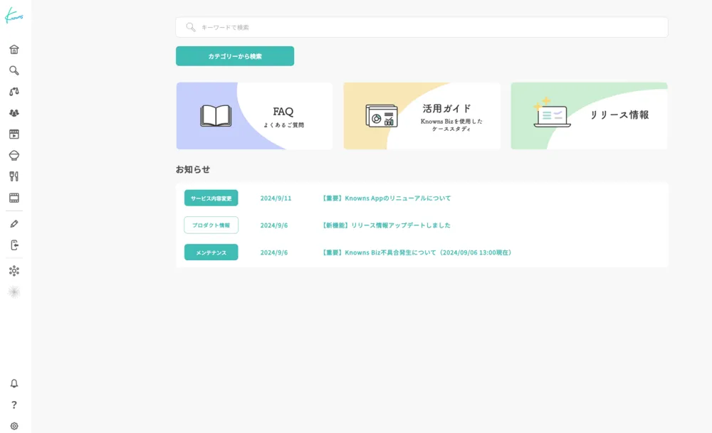Viewport: 712px width, 433px height.
Task: Open the rice bowl icon in the sidebar
Action: point(14,156)
